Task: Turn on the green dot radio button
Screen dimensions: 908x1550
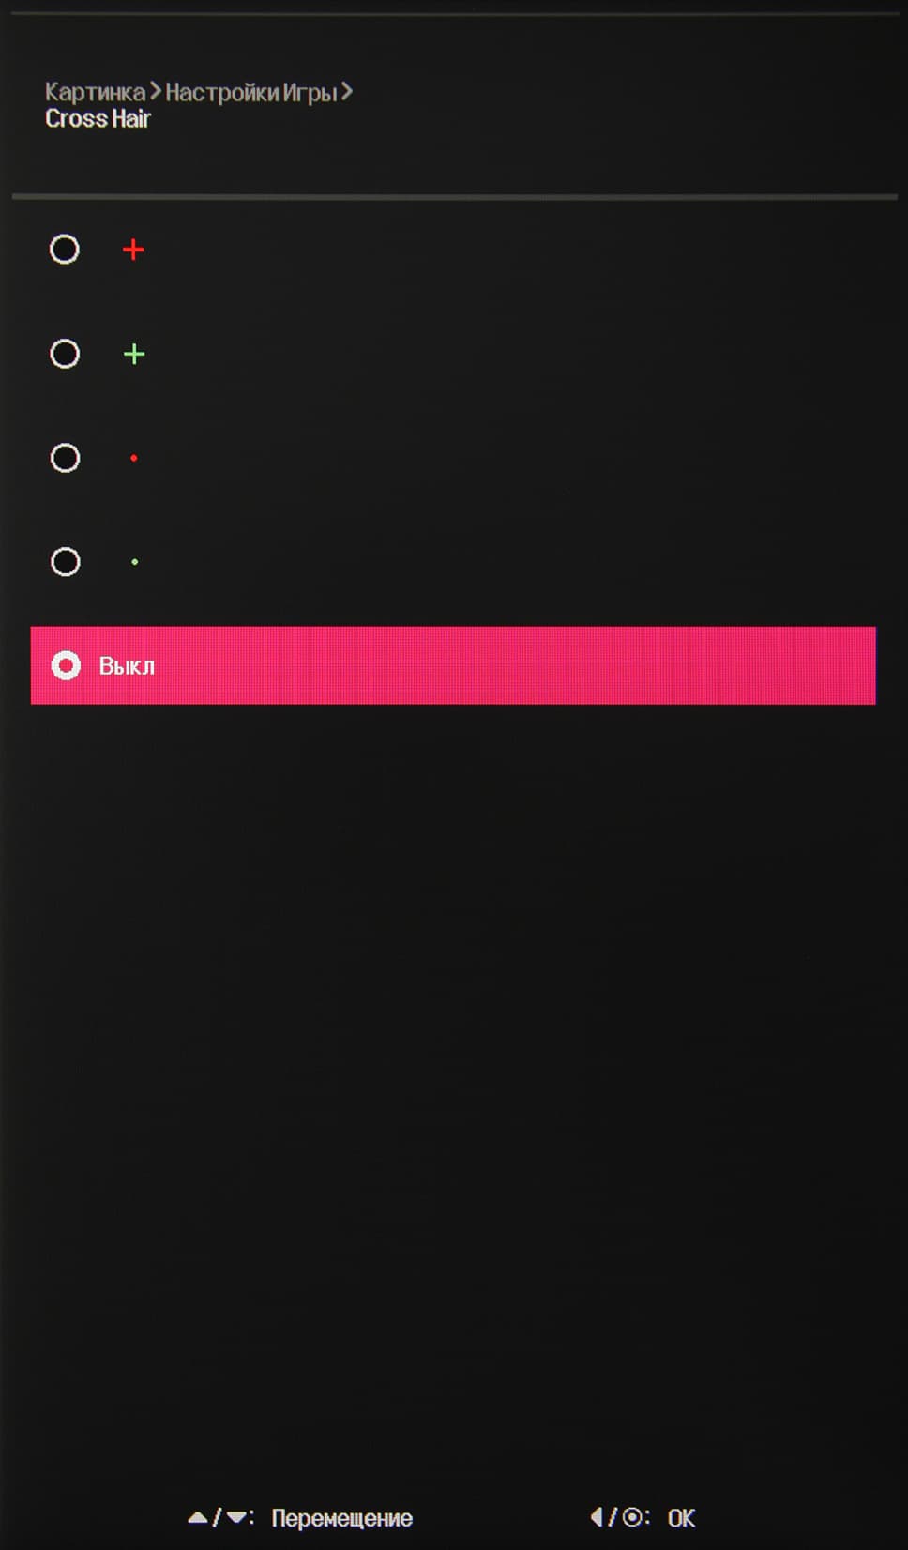Action: point(65,562)
